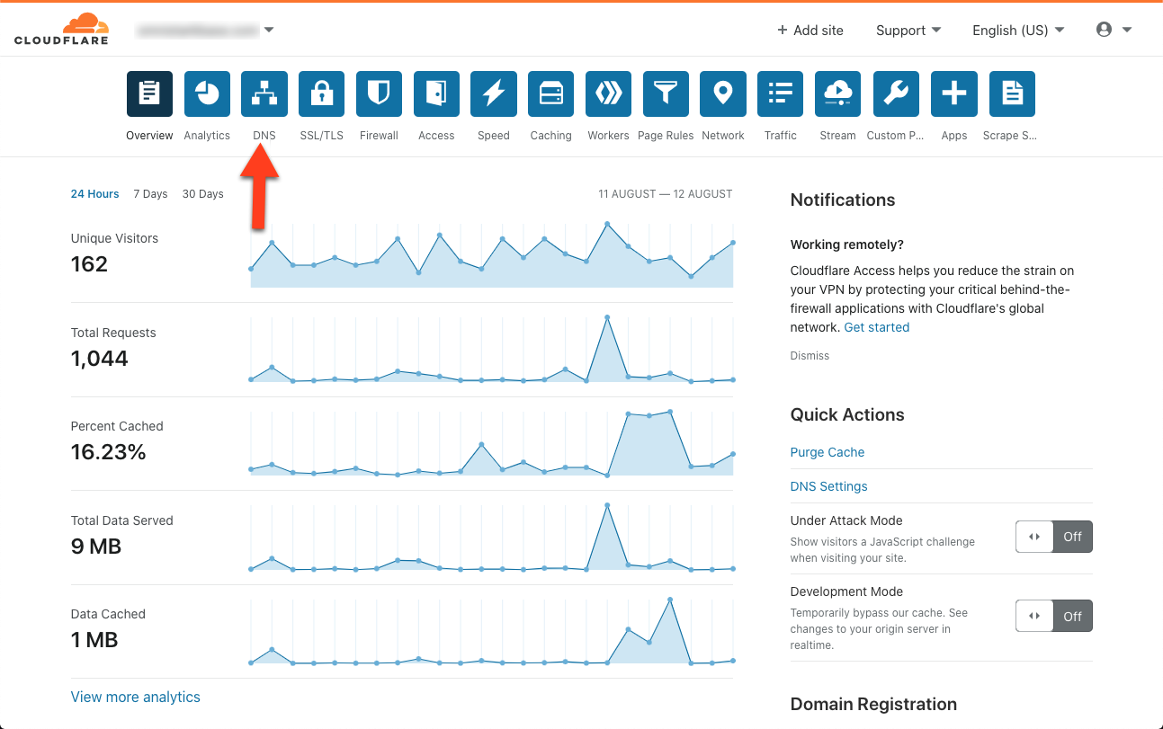
Task: Open the Page Rules funnel icon
Action: pyautogui.click(x=666, y=94)
